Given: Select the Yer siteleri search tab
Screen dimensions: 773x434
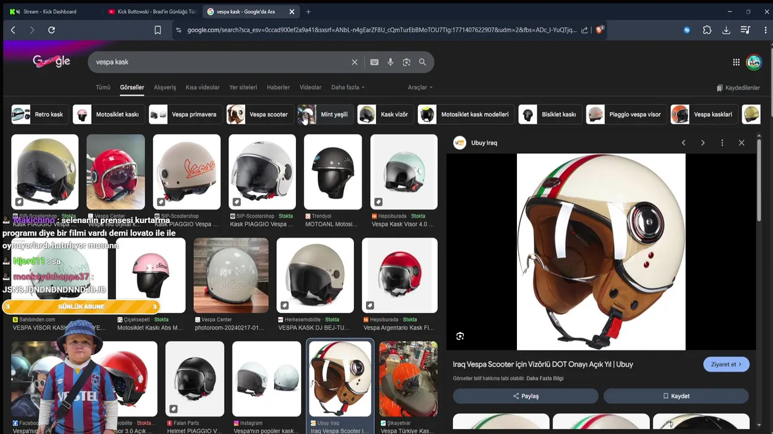Looking at the screenshot, I should pos(243,87).
